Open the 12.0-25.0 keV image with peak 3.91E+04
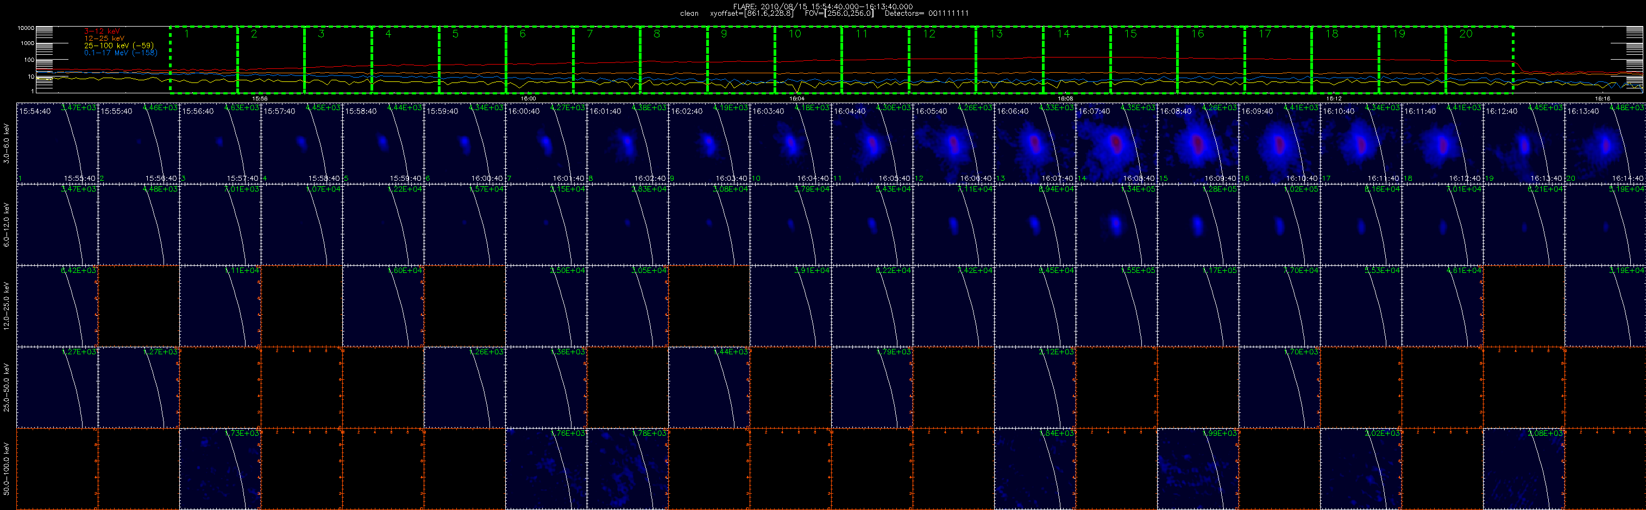This screenshot has width=1646, height=510. 790,307
